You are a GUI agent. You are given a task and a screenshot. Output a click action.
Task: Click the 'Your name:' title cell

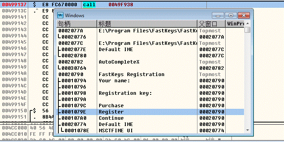[x=114, y=81]
